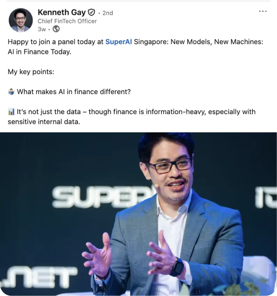Click the 'My key points:' line
Viewport: 277px width, 296px height.
(x=31, y=72)
